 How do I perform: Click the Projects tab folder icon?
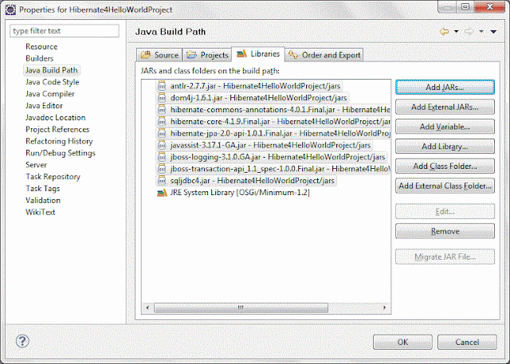coord(191,55)
